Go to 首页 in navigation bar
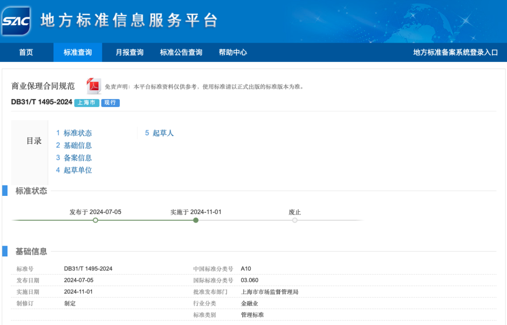 [26, 53]
